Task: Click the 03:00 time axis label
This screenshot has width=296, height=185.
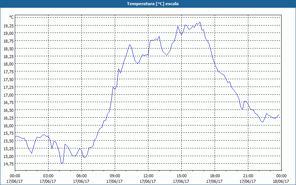Action: (x=48, y=176)
